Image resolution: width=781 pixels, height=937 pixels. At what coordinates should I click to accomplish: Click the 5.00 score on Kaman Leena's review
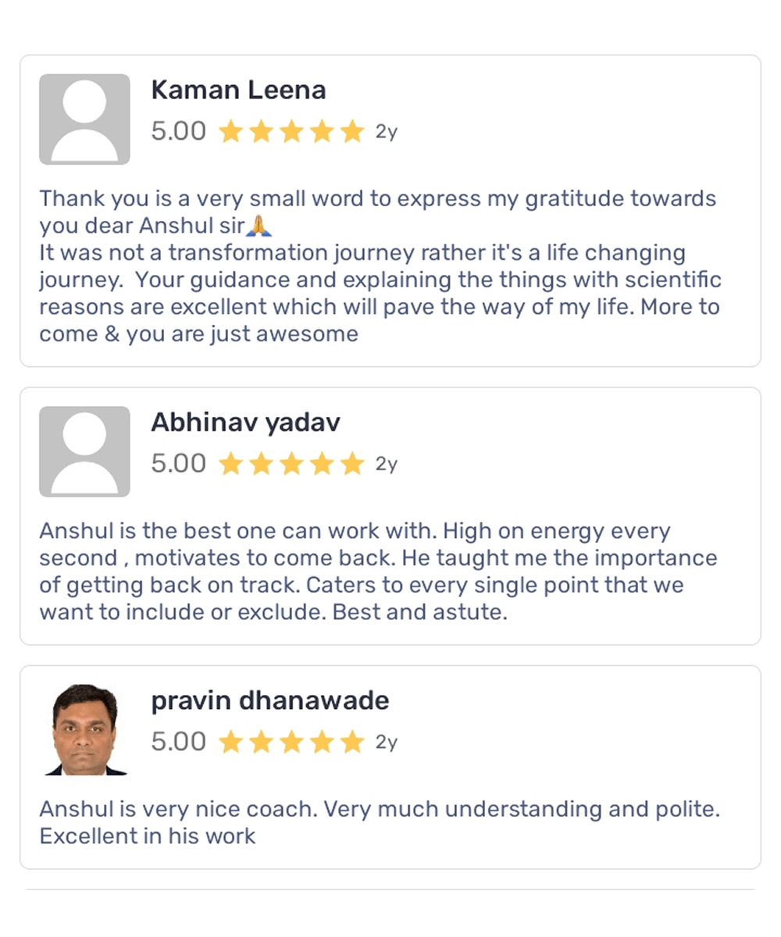tap(178, 131)
